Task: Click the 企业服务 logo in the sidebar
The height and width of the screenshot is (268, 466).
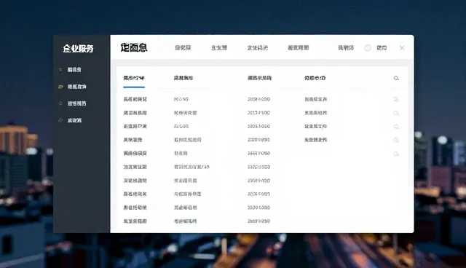Action: coord(78,48)
